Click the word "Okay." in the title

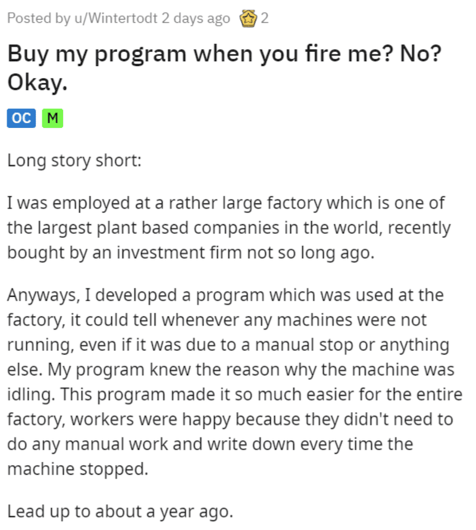37,83
